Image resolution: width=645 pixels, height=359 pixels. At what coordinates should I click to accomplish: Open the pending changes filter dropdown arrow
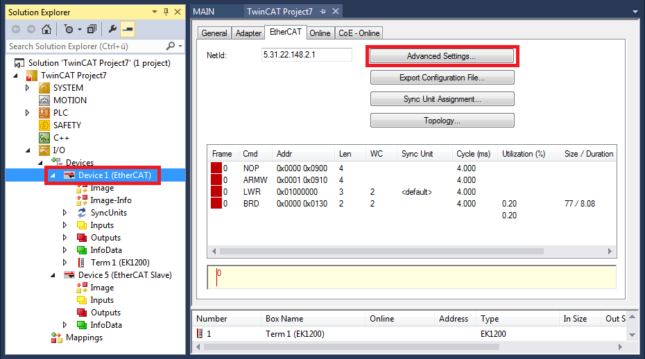click(79, 30)
